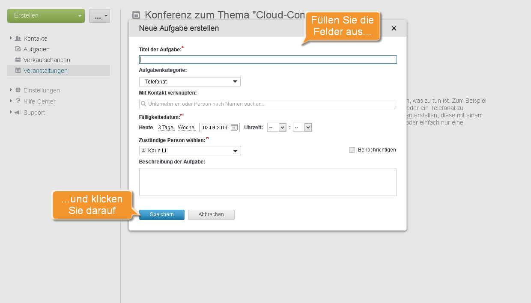
Task: Expand the Support tree arrow
Action: (11, 112)
